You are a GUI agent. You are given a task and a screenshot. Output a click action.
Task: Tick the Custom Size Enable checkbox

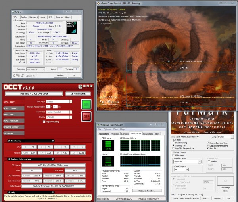click(x=209, y=162)
